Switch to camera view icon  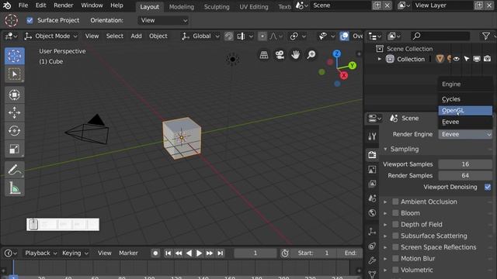point(280,55)
